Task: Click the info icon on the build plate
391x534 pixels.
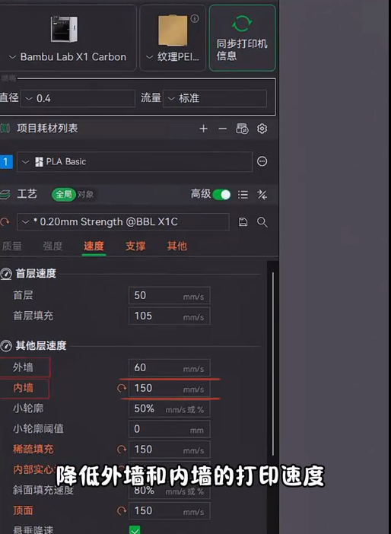Action: pyautogui.click(x=195, y=18)
